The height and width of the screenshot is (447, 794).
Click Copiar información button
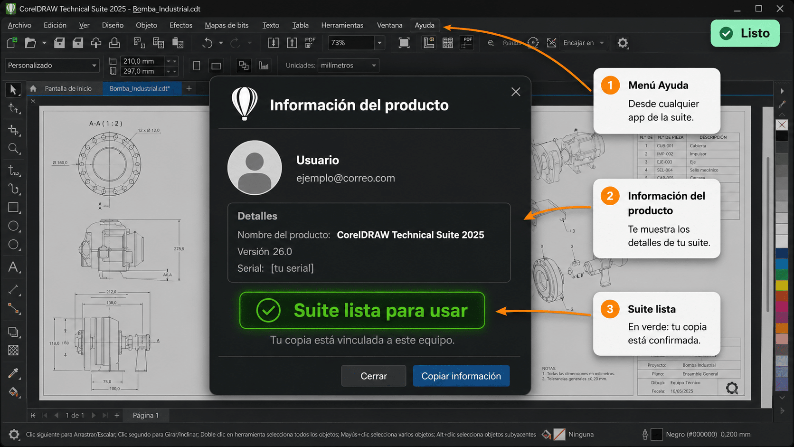click(461, 376)
